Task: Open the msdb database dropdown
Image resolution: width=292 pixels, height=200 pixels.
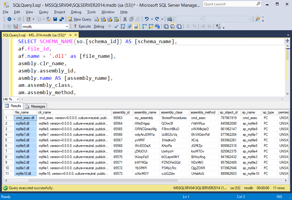Action: tap(67, 26)
